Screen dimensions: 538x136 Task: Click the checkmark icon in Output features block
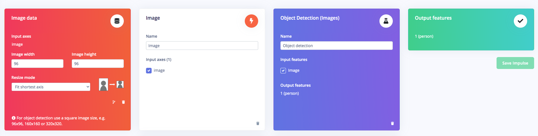point(520,21)
